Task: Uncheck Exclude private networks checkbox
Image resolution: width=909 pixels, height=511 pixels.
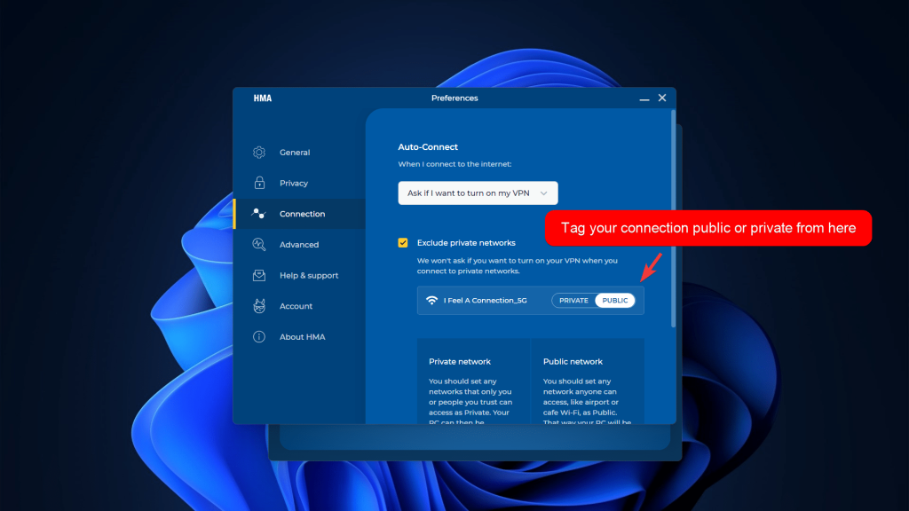Action: coord(403,243)
